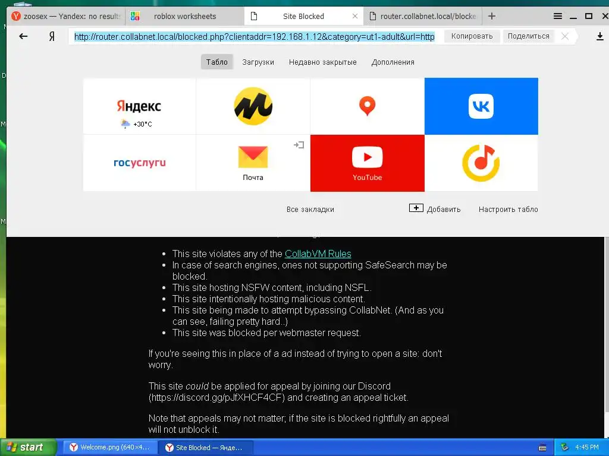Switch to the router.collabnet.local tab
The width and height of the screenshot is (609, 456).
[x=423, y=16]
